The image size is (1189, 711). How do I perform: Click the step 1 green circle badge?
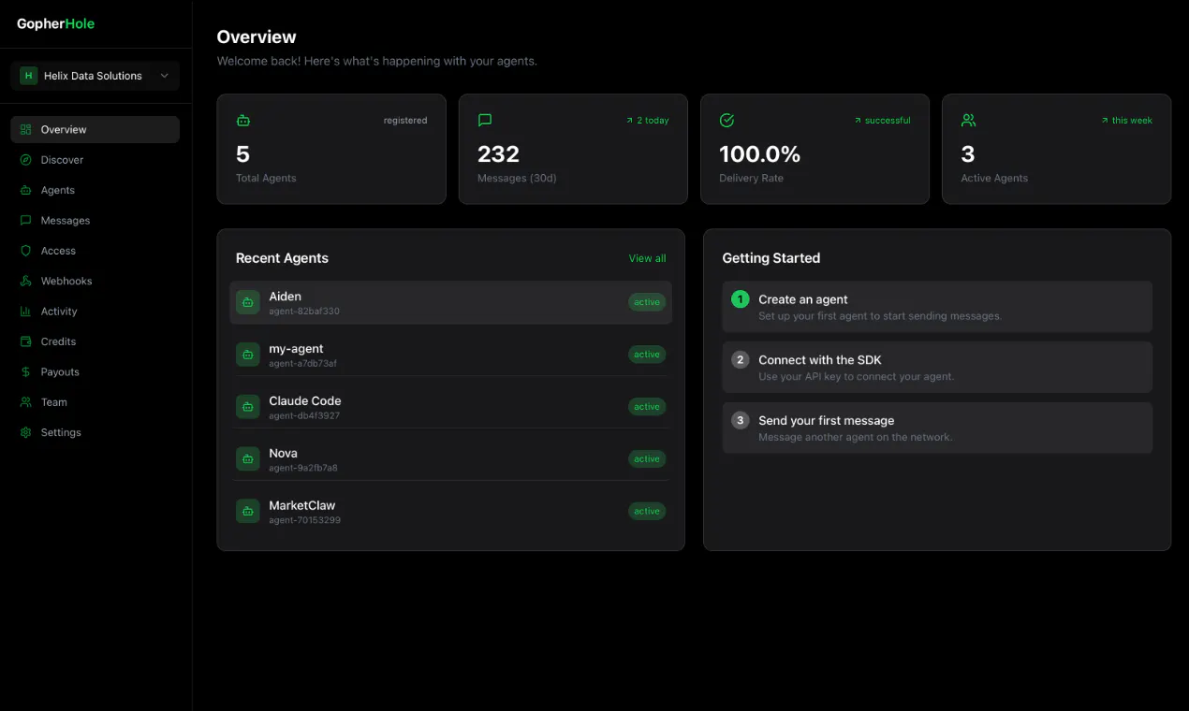pos(740,299)
